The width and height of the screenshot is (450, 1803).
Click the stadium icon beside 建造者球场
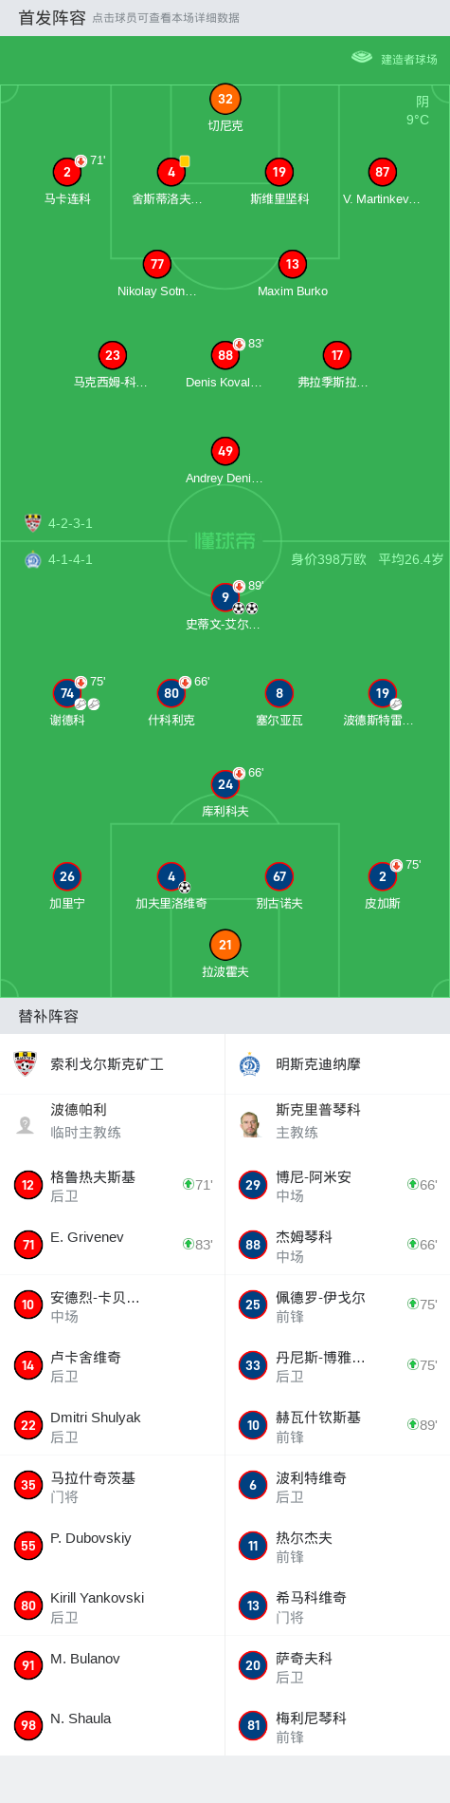point(362,57)
